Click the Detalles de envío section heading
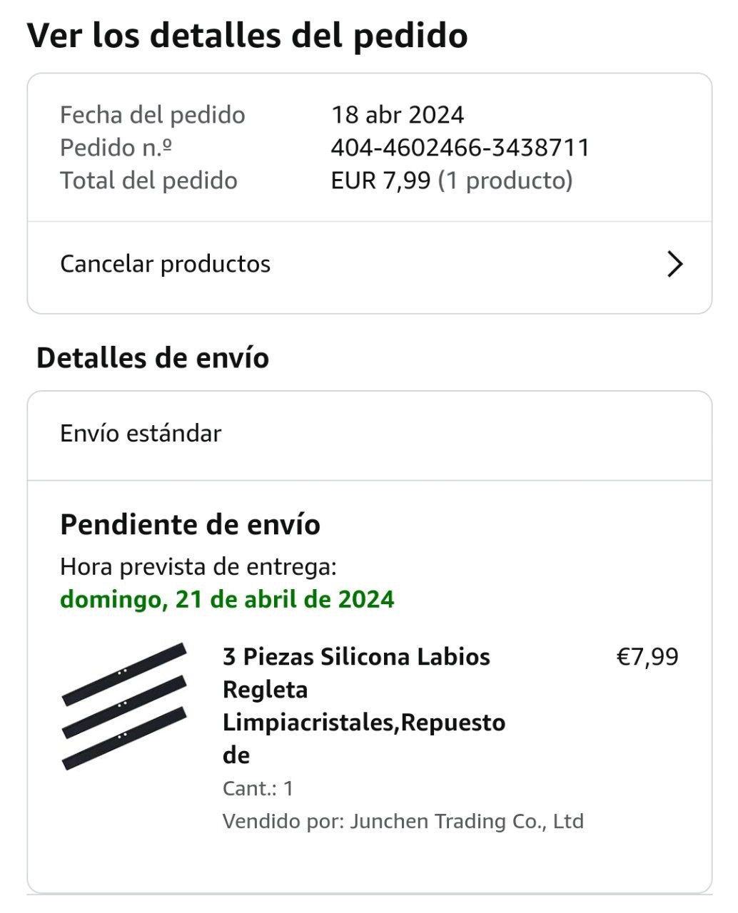738x913 pixels. coord(153,357)
